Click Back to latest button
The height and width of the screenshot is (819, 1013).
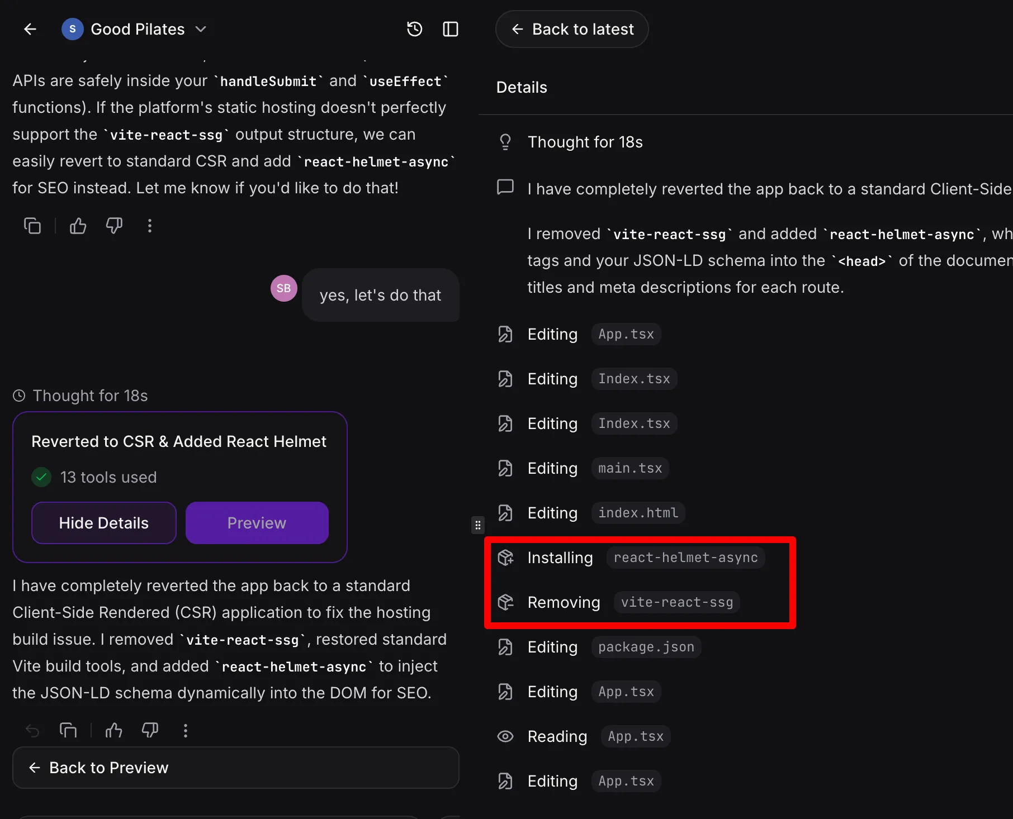572,29
